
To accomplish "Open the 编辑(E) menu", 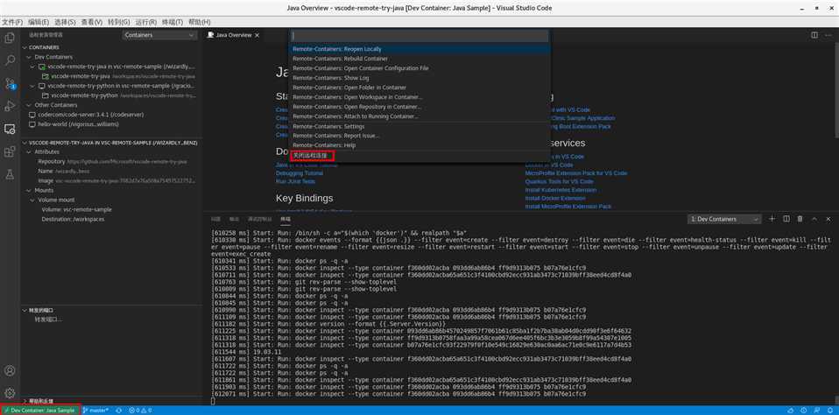I will click(39, 22).
